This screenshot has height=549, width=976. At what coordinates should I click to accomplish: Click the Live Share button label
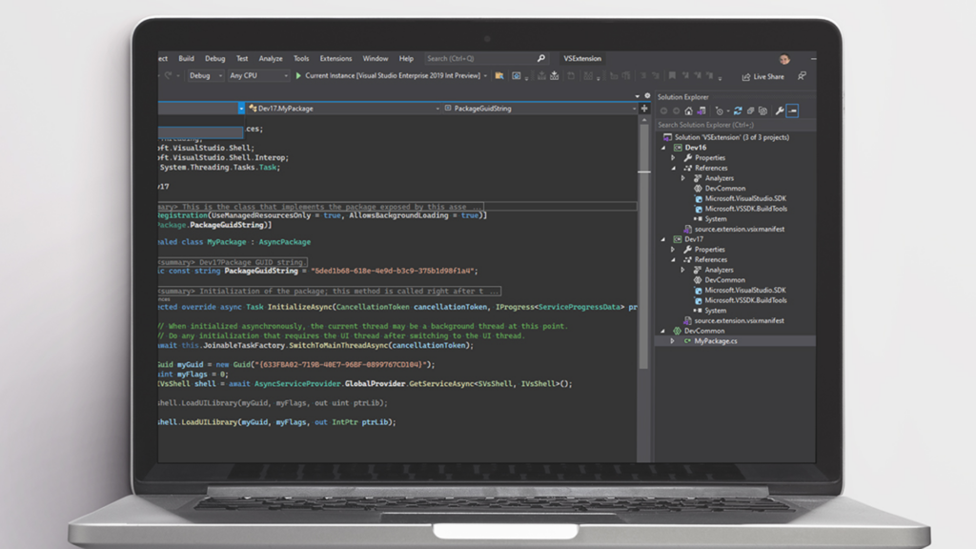pos(769,77)
